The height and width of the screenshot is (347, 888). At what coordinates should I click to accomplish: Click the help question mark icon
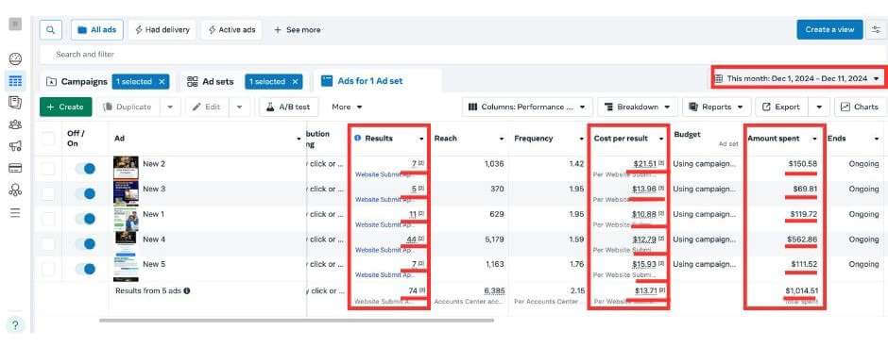click(x=15, y=325)
